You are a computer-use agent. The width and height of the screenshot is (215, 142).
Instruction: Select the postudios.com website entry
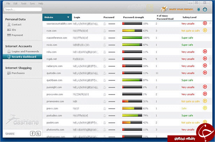tap(54, 116)
